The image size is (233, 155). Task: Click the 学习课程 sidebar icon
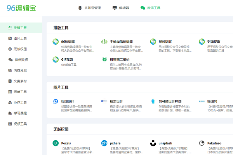coord(10,113)
